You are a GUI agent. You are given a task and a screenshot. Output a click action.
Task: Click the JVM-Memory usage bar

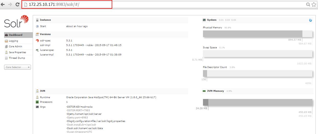point(258,102)
